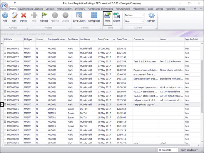Click the Refresh icon
This screenshot has height=153, width=204.
(151, 16)
